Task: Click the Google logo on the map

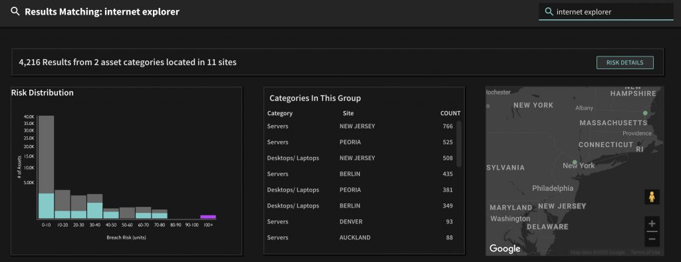Action: coord(505,249)
